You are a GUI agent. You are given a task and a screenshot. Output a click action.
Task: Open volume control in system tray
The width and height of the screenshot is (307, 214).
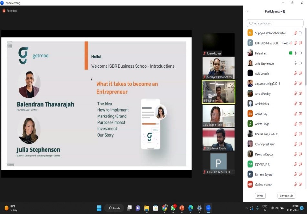click(x=277, y=208)
